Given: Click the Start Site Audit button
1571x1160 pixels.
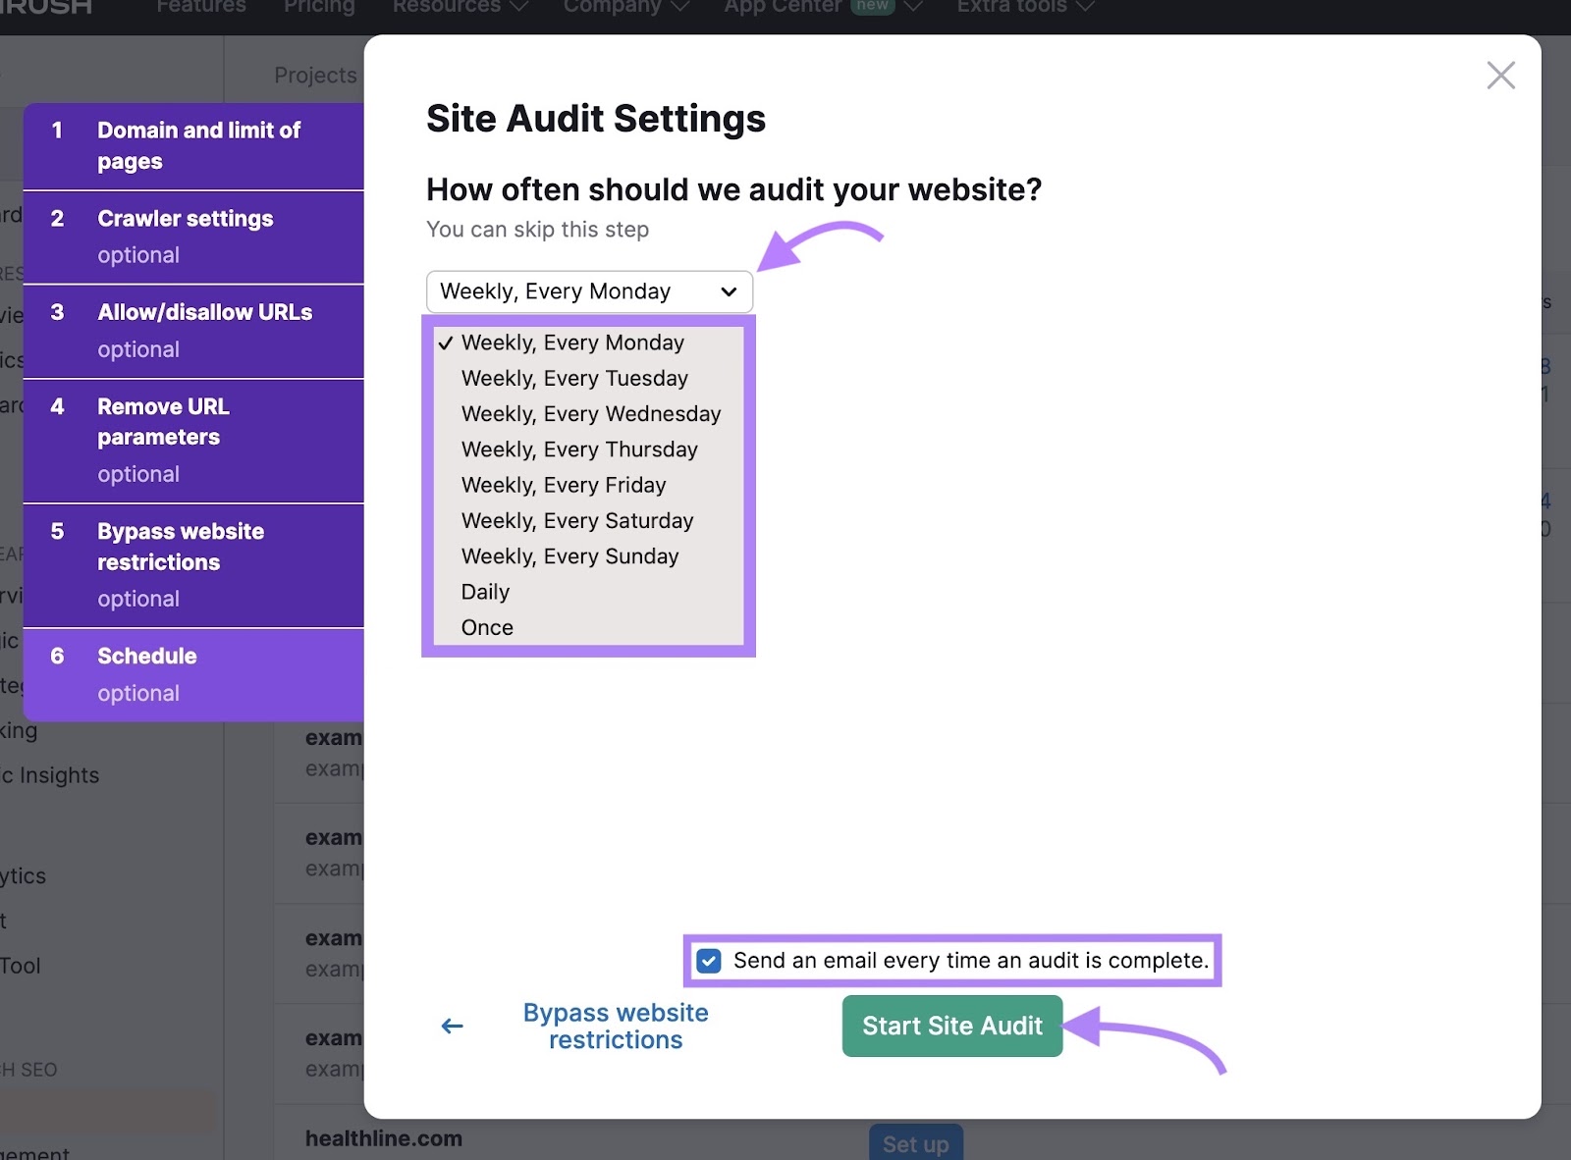Looking at the screenshot, I should (950, 1026).
